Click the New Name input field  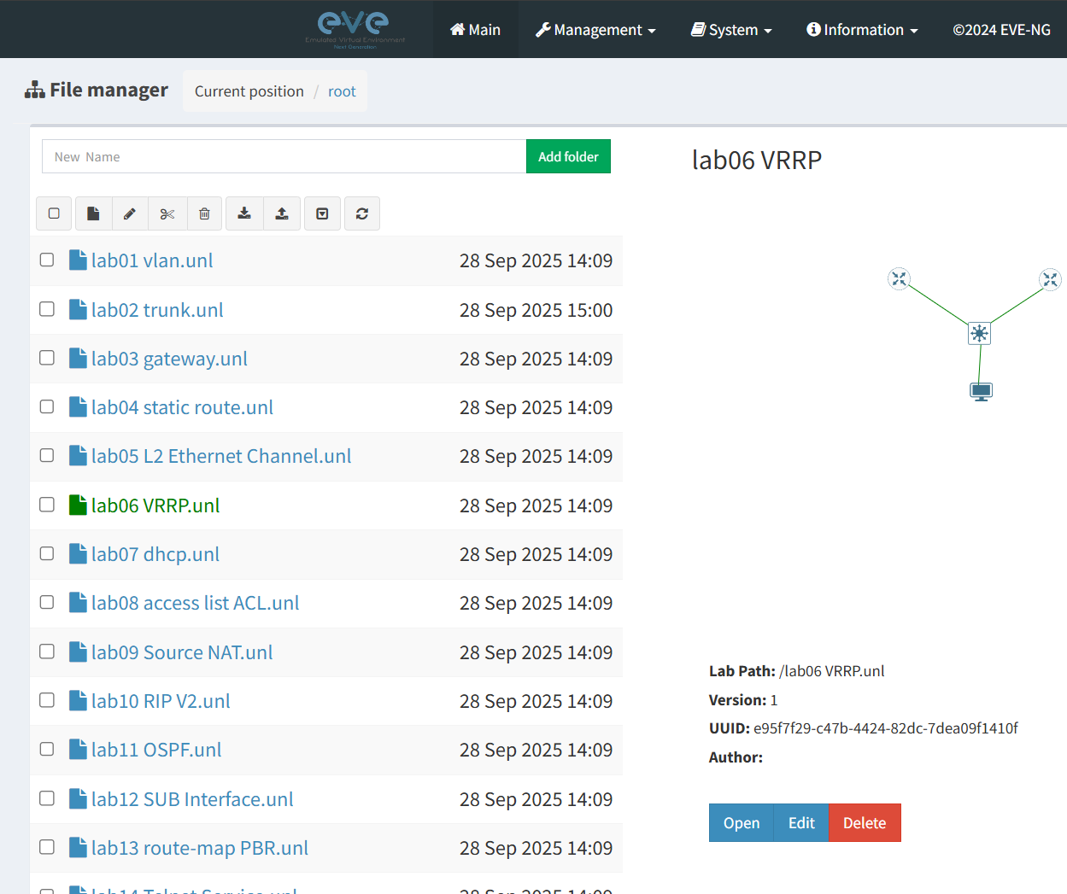click(x=284, y=156)
